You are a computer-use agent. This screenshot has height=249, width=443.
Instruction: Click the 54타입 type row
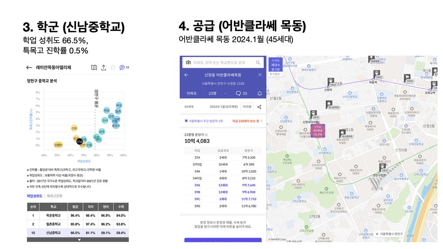click(223, 178)
